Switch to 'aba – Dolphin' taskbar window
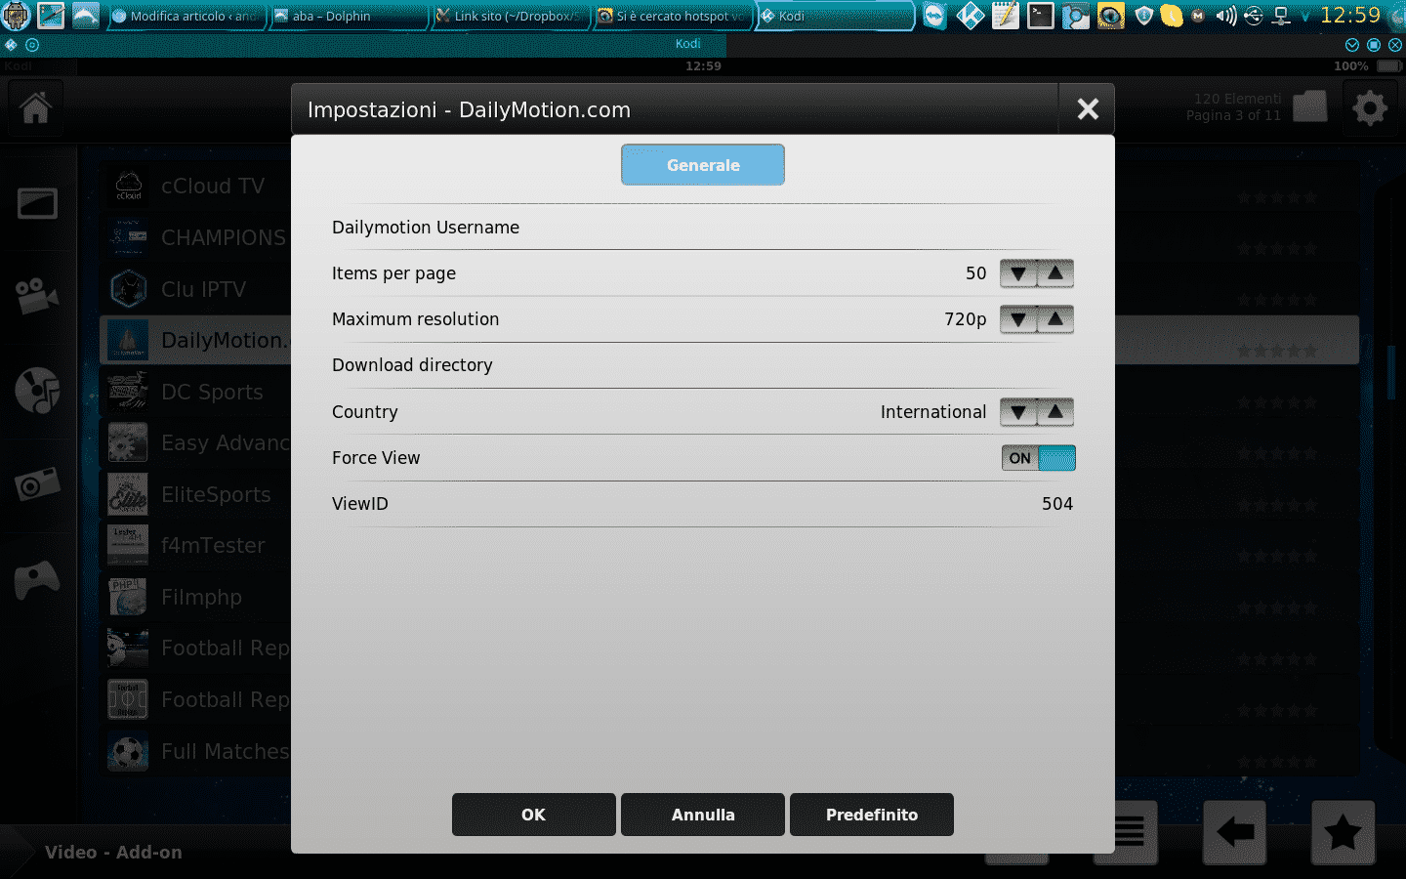1406x879 pixels. (x=348, y=16)
